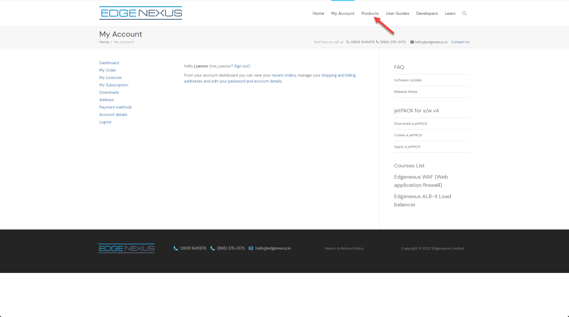The image size is (569, 317).
Task: Open the Home menu item
Action: 318,13
